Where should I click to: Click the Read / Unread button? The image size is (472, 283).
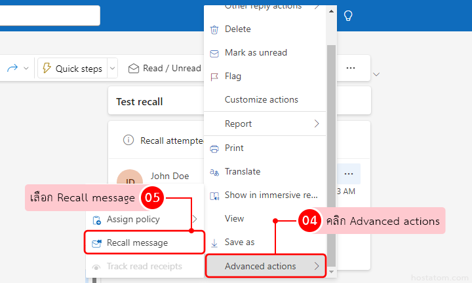[165, 68]
